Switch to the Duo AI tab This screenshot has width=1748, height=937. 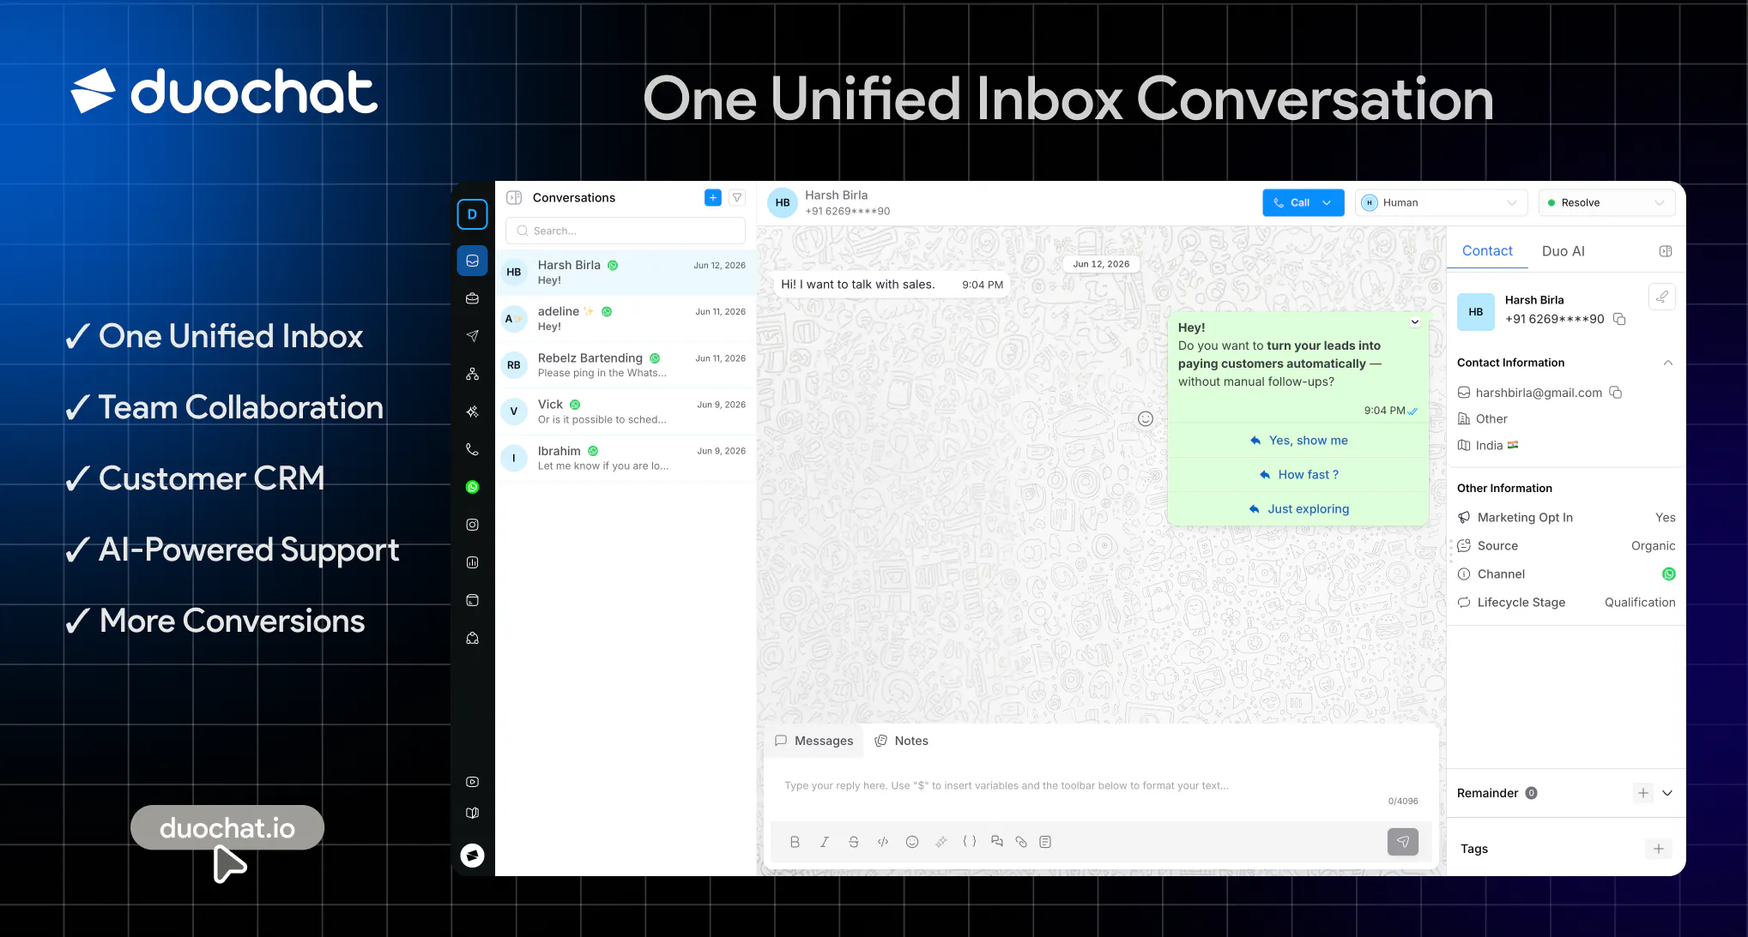pyautogui.click(x=1564, y=251)
